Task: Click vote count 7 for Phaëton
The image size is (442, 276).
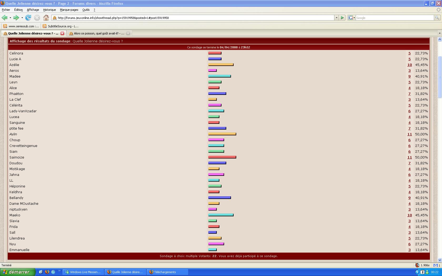Action: click(409, 94)
